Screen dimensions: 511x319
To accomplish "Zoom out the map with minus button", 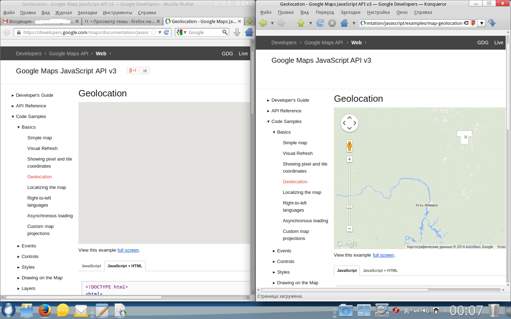I will 350,229.
